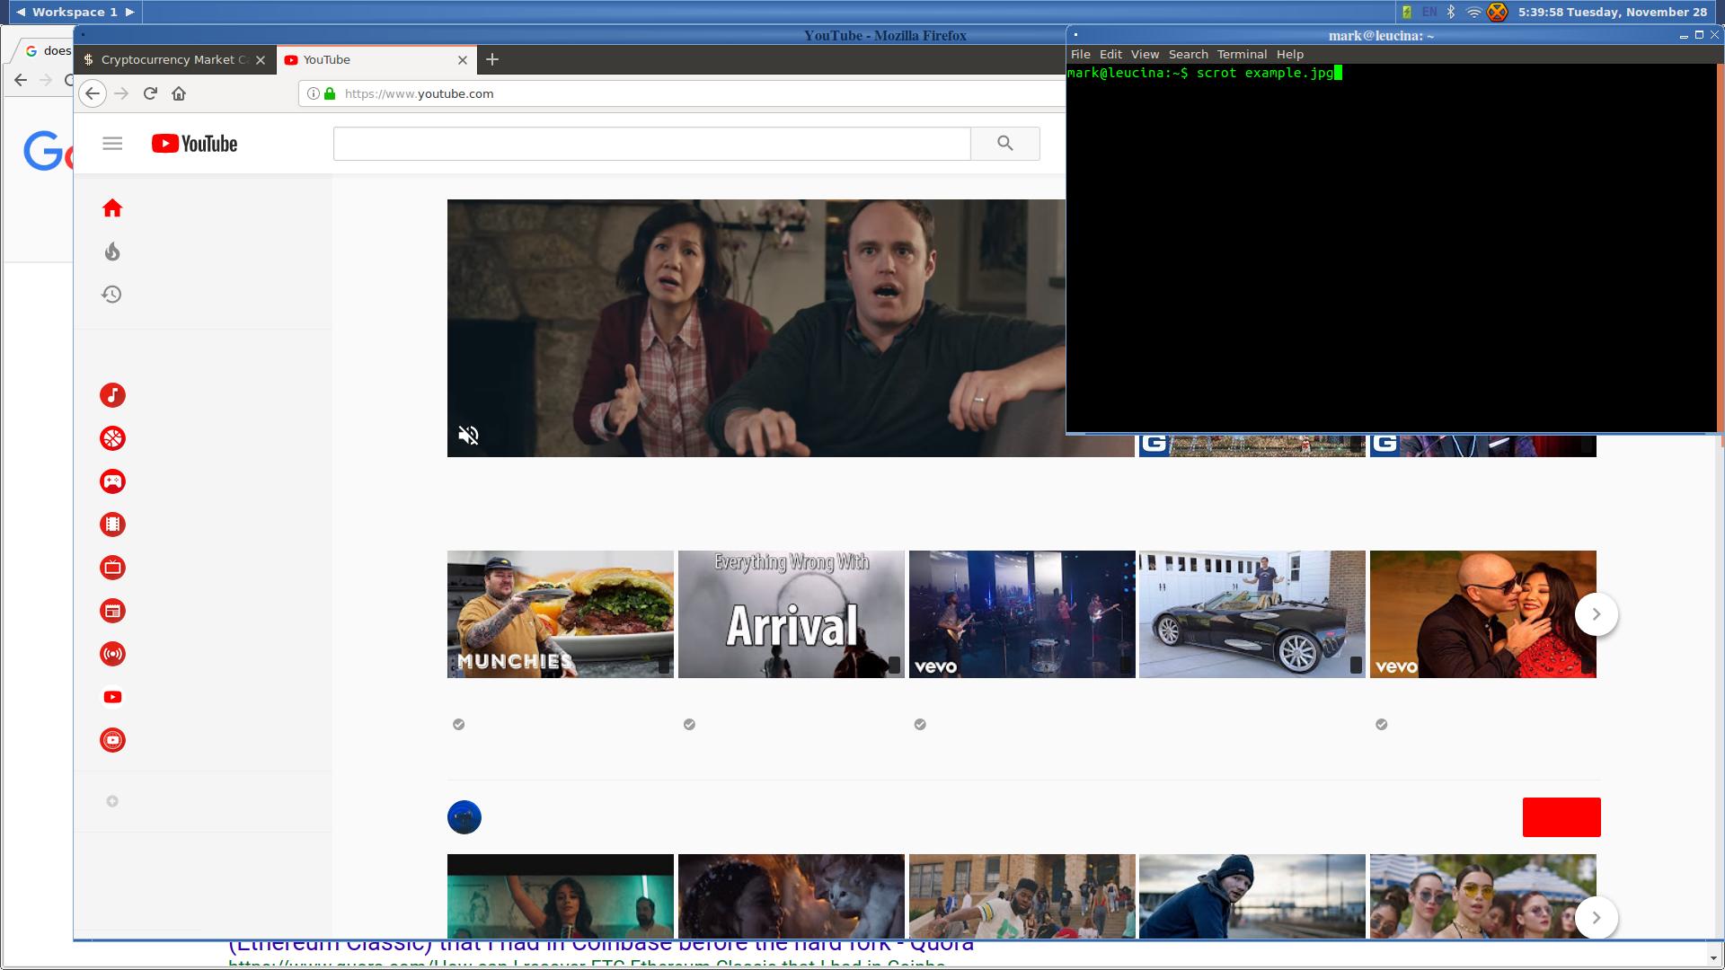Switch to Cryptocurrency Market tab
The height and width of the screenshot is (970, 1725).
click(x=175, y=60)
